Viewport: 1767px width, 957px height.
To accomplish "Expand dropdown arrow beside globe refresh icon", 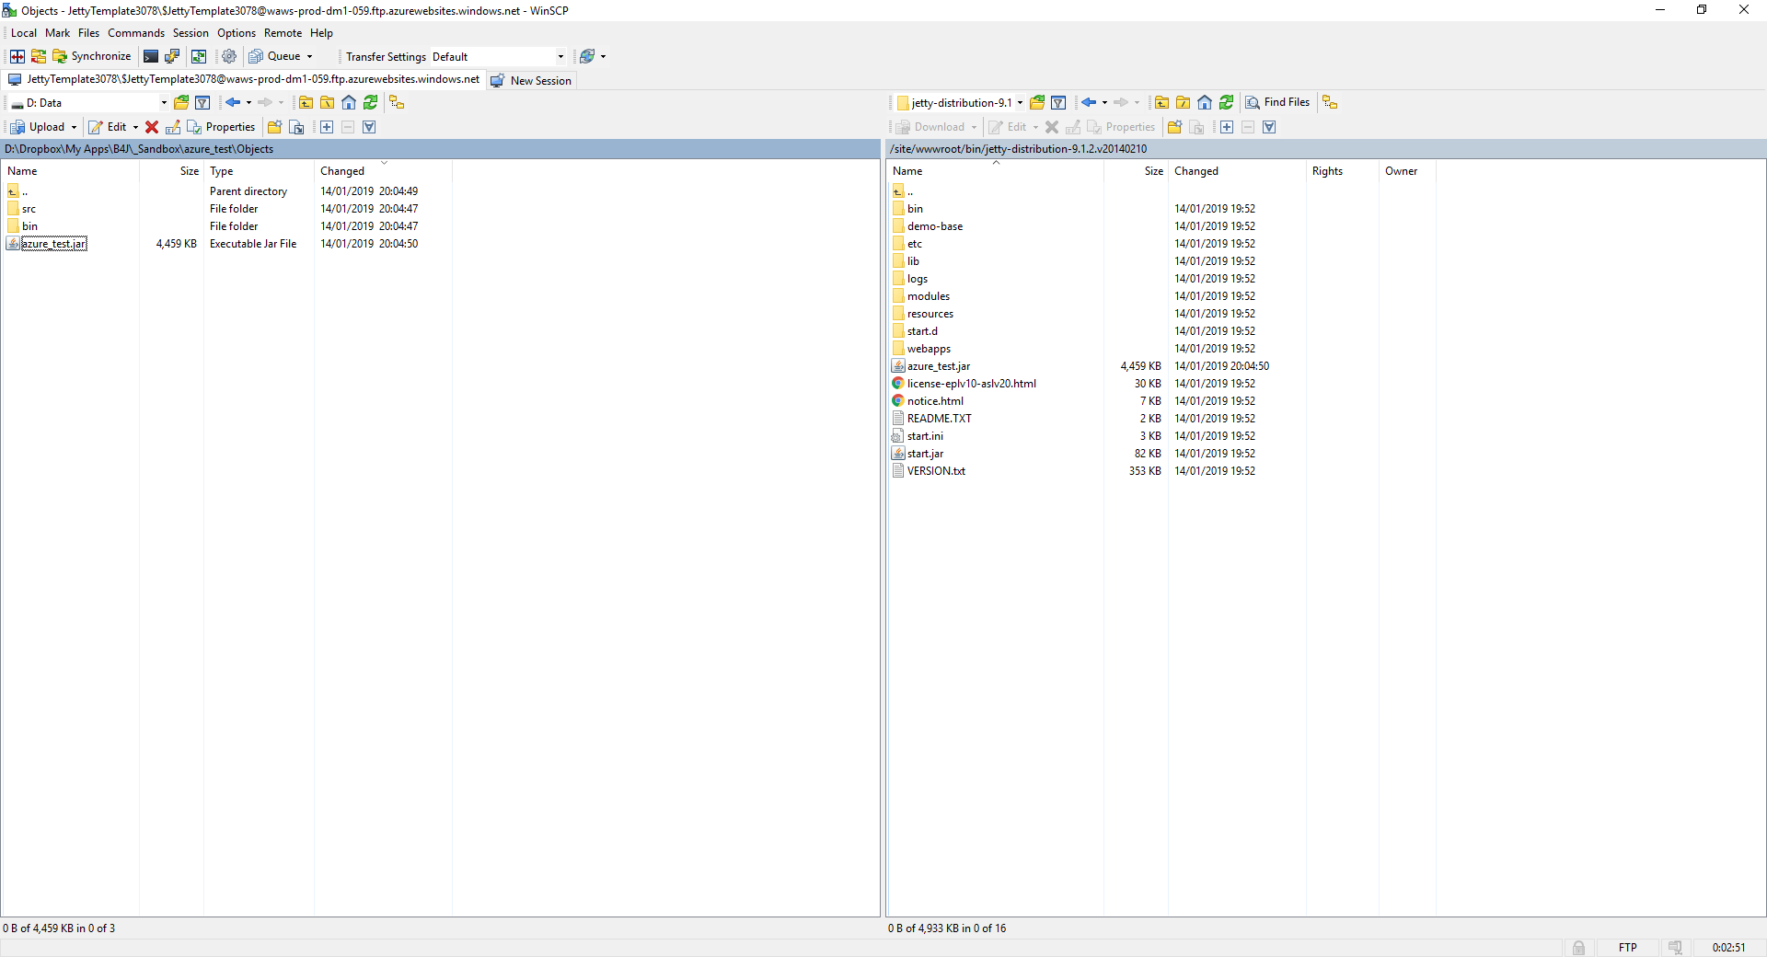I will [x=604, y=56].
